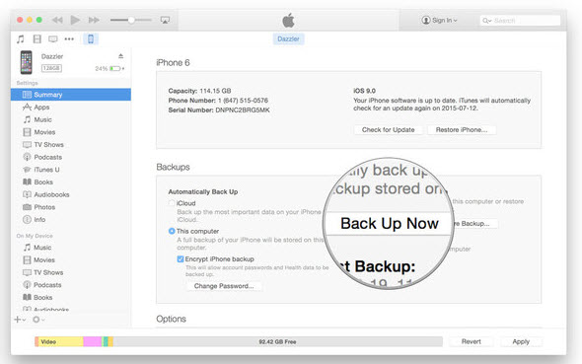Click the Search field
The image size is (582, 364).
[x=520, y=21]
